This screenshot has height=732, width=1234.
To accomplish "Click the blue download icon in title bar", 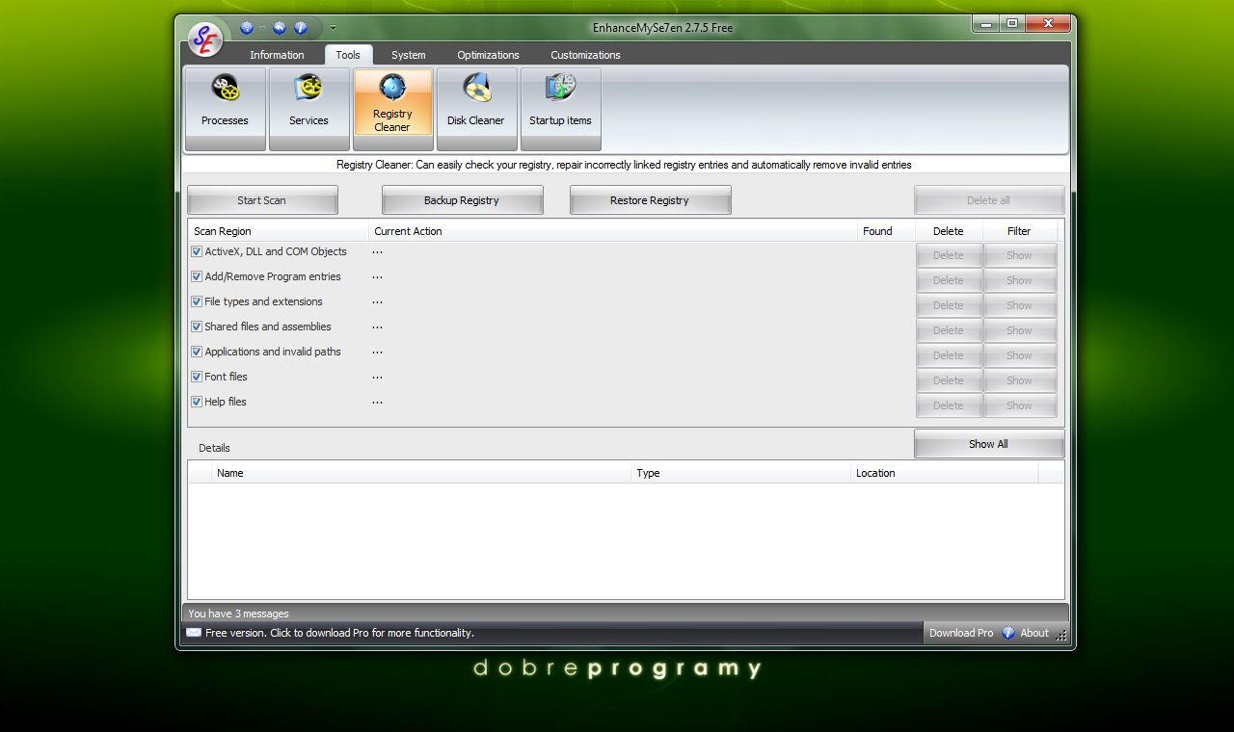I will pos(248,28).
